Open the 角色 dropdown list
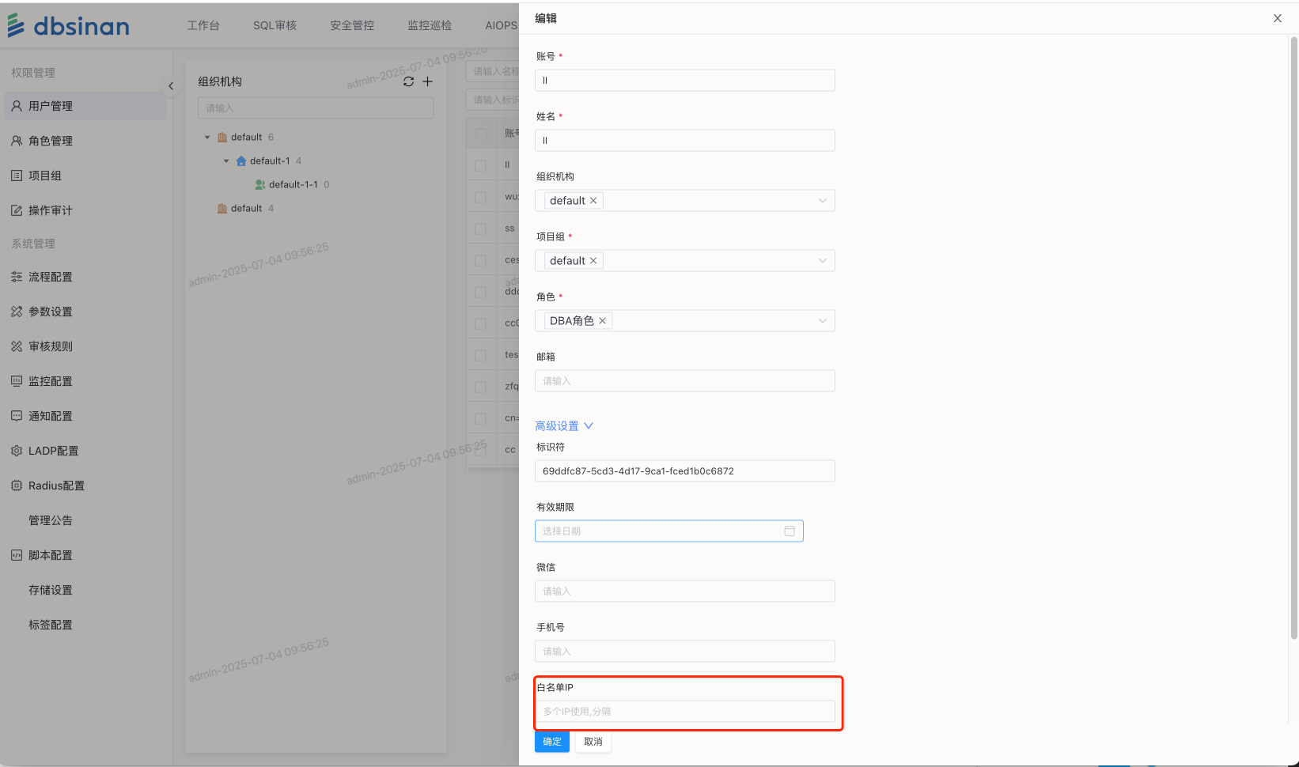1299x767 pixels. tap(822, 321)
